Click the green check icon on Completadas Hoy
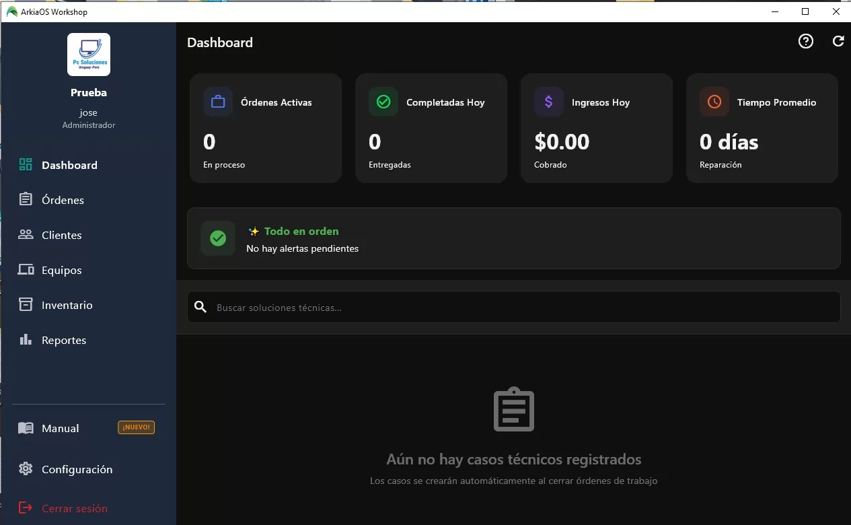 point(383,102)
